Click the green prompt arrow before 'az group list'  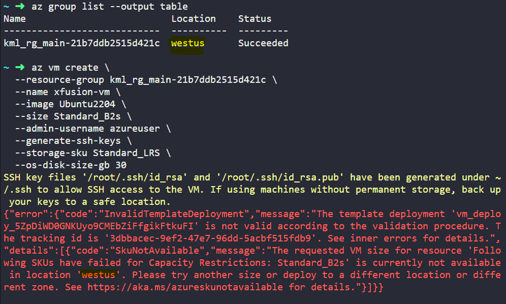point(20,7)
